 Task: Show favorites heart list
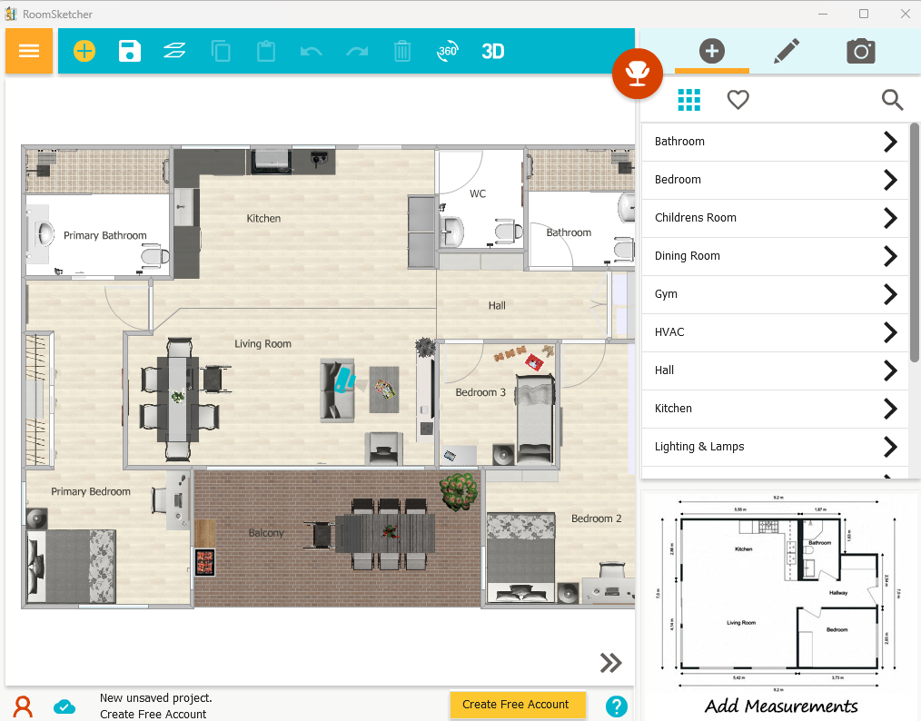coord(738,100)
